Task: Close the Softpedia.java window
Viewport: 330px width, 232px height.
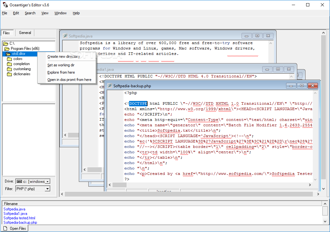Action: point(268,36)
